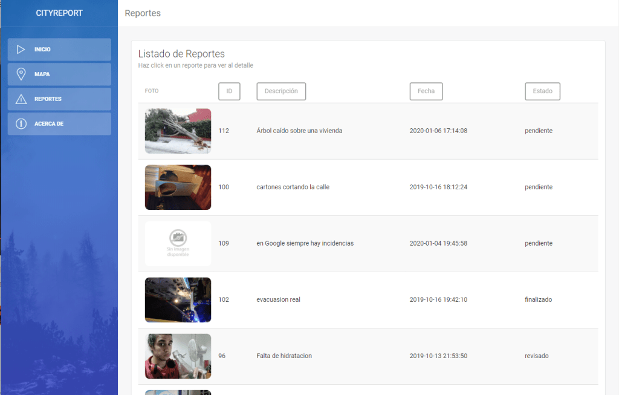Open the cardboard boxes photo thumbnail
Image resolution: width=619 pixels, height=395 pixels.
[x=178, y=188]
